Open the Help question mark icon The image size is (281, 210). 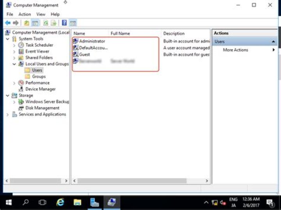pyautogui.click(x=64, y=23)
